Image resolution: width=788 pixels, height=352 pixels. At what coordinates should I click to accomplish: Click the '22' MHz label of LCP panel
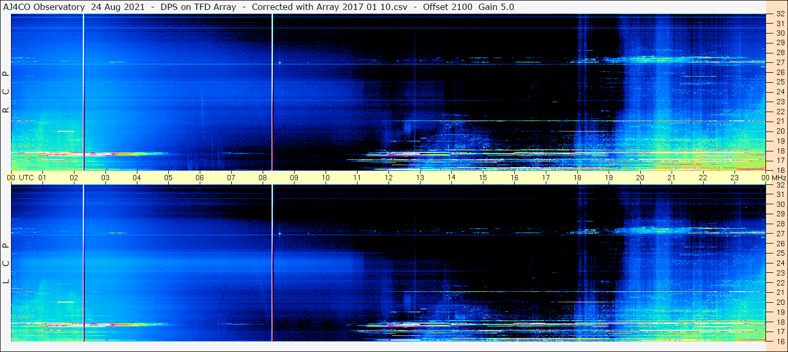coord(780,283)
